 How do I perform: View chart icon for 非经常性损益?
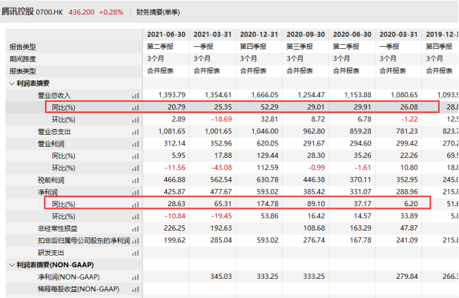click(x=136, y=228)
